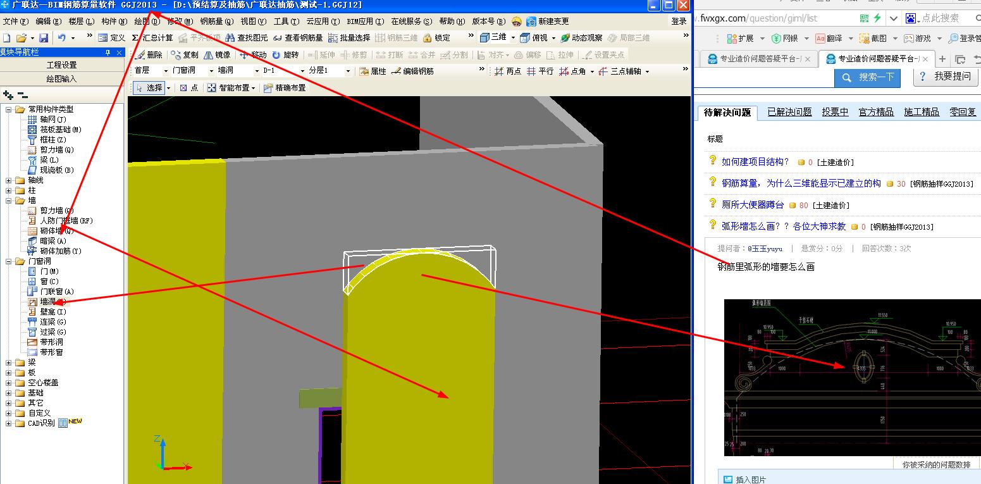Click 新建变更 new change button

tap(547, 22)
